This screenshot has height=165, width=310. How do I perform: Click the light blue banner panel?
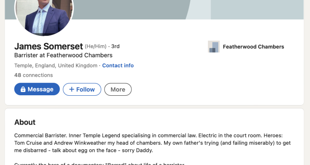click(257, 9)
